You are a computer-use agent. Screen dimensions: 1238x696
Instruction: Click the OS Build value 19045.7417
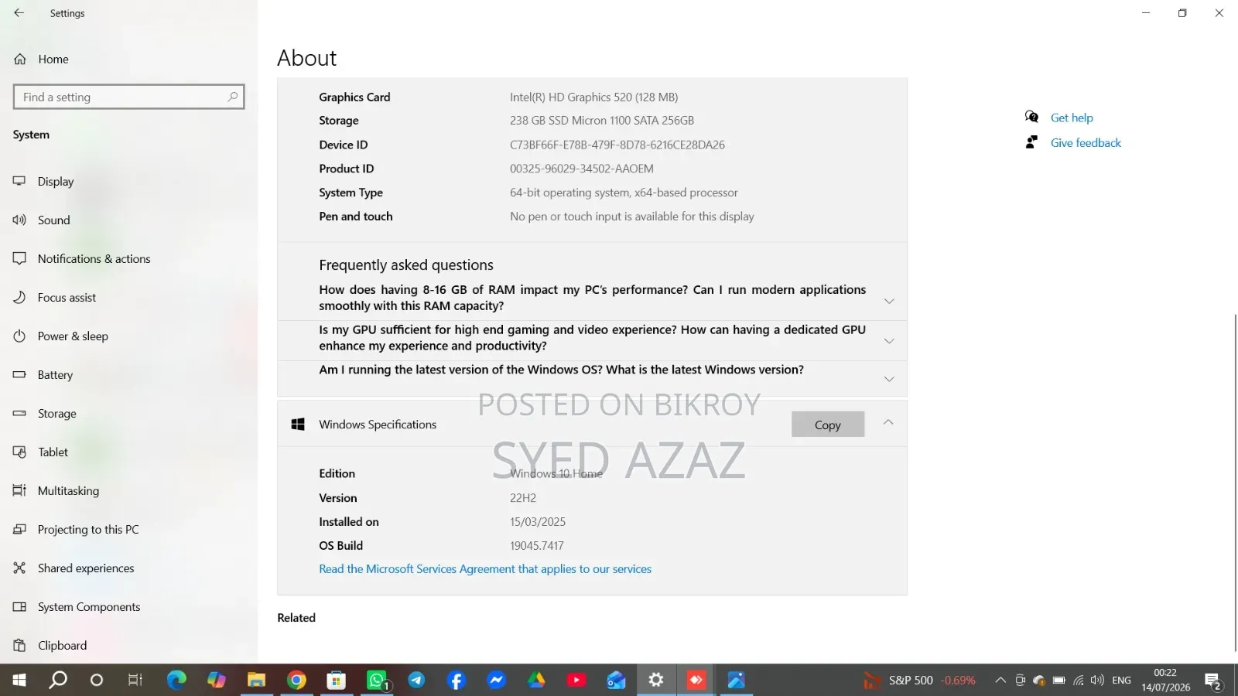536,546
